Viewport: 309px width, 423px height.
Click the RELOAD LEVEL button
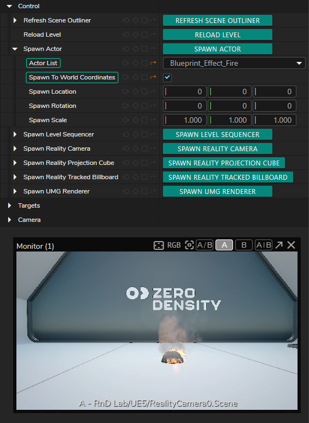[x=218, y=35]
